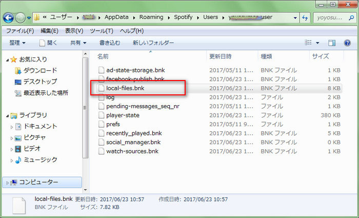Open the 表示(V) menu
The width and height of the screenshot is (359, 218).
(74, 31)
